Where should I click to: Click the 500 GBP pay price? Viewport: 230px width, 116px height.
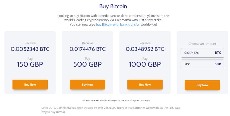coord(87,64)
